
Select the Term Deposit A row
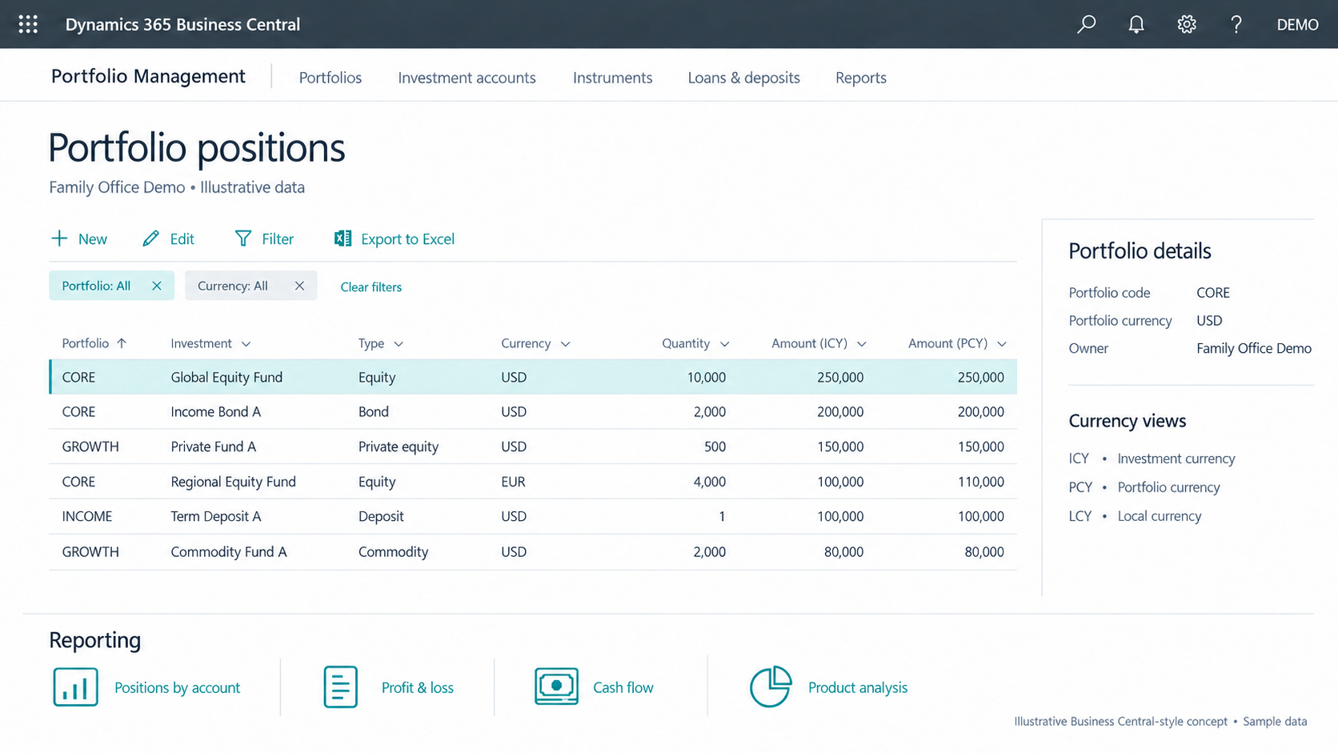click(533, 516)
